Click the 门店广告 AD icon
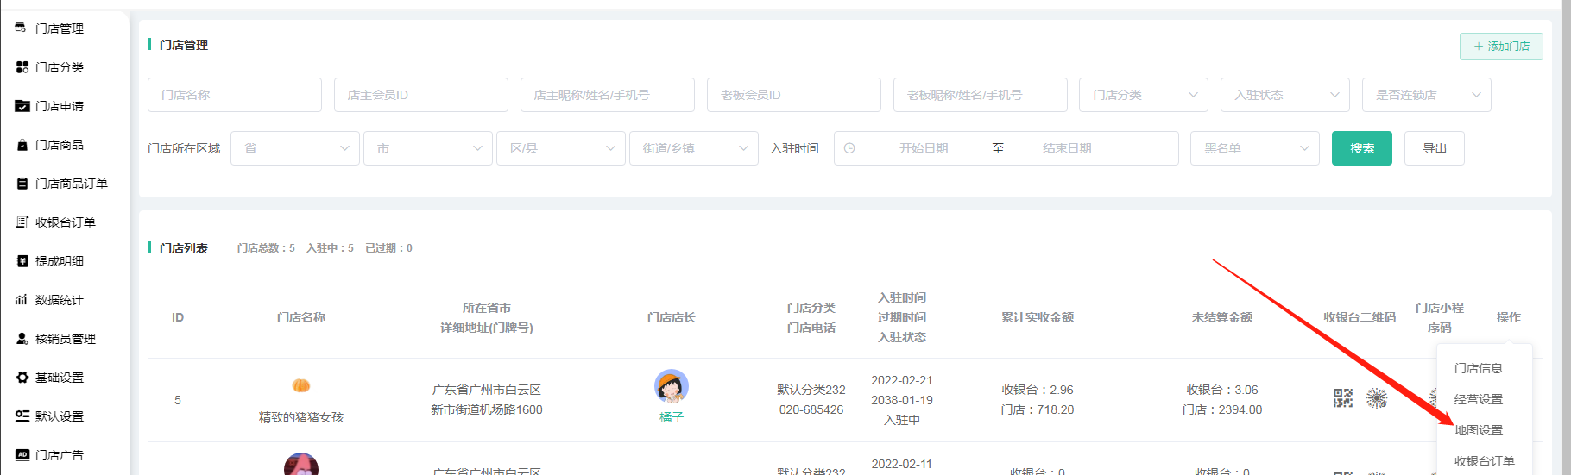Image resolution: width=1571 pixels, height=475 pixels. pyautogui.click(x=22, y=455)
